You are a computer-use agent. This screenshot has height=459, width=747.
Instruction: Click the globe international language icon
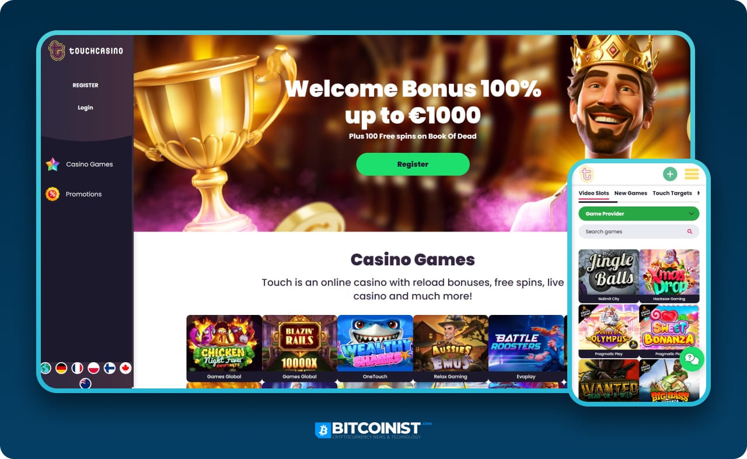(x=46, y=368)
